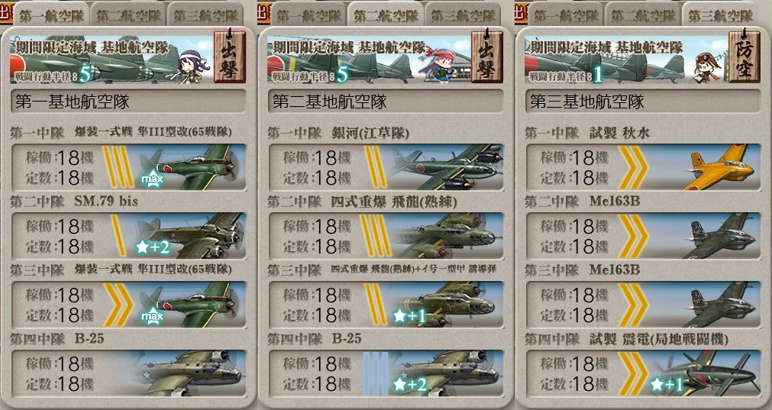Edit 第三基地航空隊 name field
Viewport: 772px width, 410px height.
[x=643, y=102]
